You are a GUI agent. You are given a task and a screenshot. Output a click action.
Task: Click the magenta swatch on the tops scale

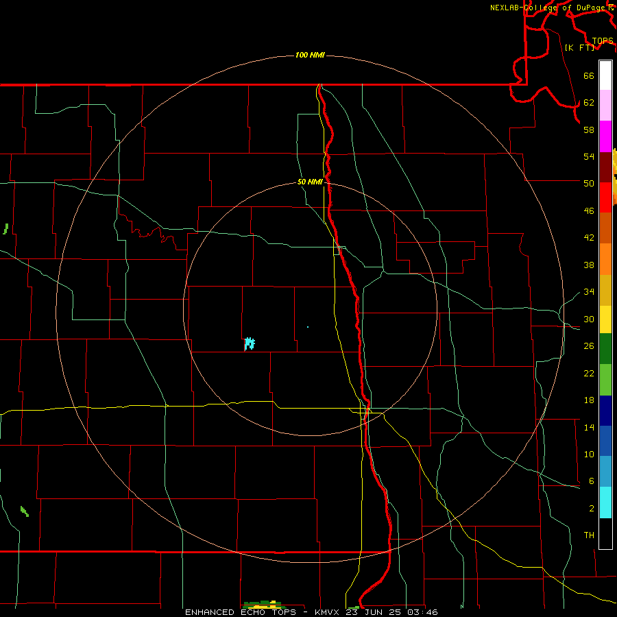pyautogui.click(x=605, y=136)
